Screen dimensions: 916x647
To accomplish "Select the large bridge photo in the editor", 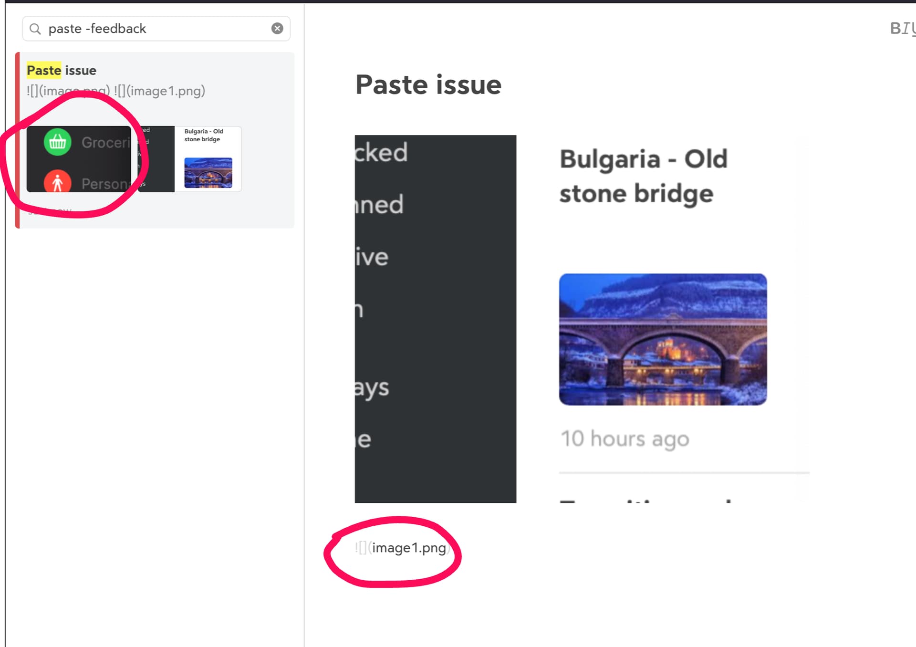I will (x=663, y=339).
